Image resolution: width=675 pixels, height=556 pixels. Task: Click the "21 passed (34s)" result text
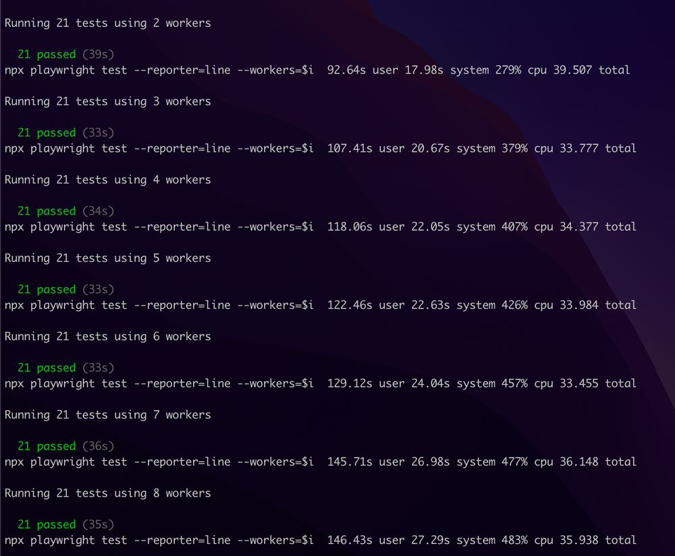65,211
